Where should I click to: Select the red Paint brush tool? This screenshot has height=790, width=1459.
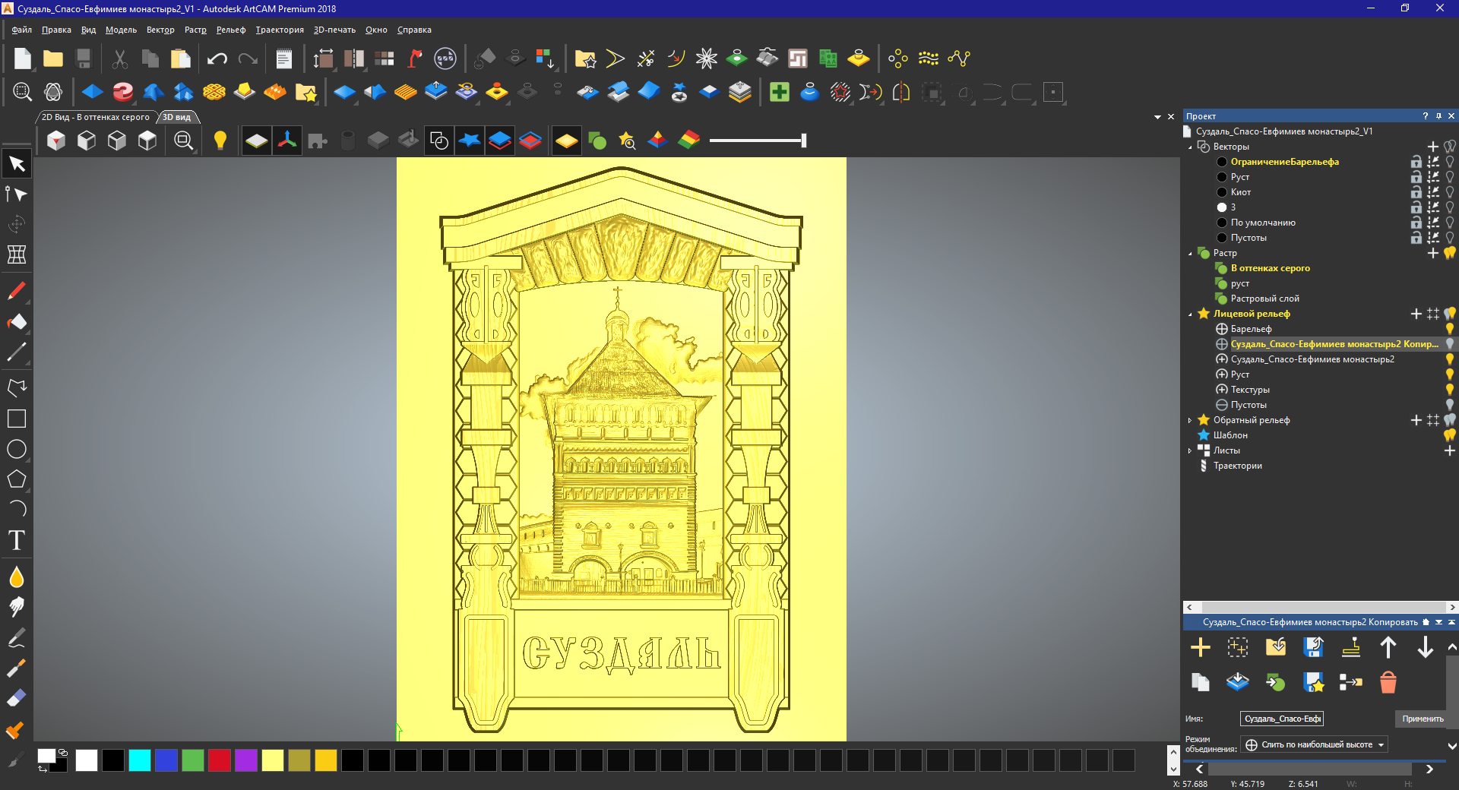[x=17, y=291]
